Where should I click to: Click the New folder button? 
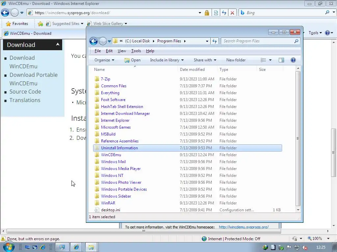click(x=236, y=60)
